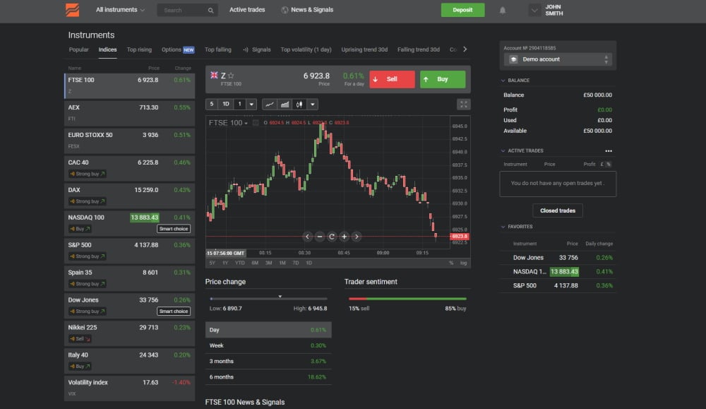The width and height of the screenshot is (706, 409).
Task: Switch to Top rising tab
Action: (139, 49)
